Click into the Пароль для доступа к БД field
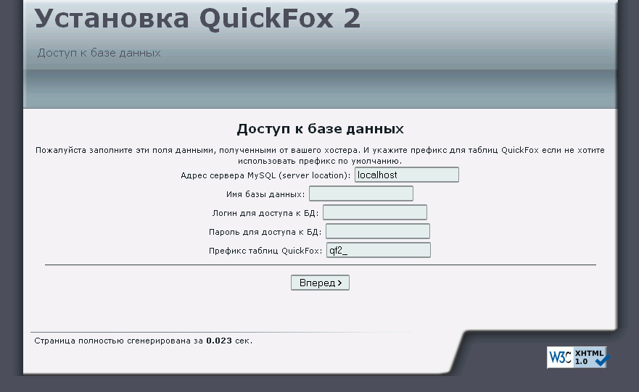Screen dimensions: 639x392 [378, 231]
